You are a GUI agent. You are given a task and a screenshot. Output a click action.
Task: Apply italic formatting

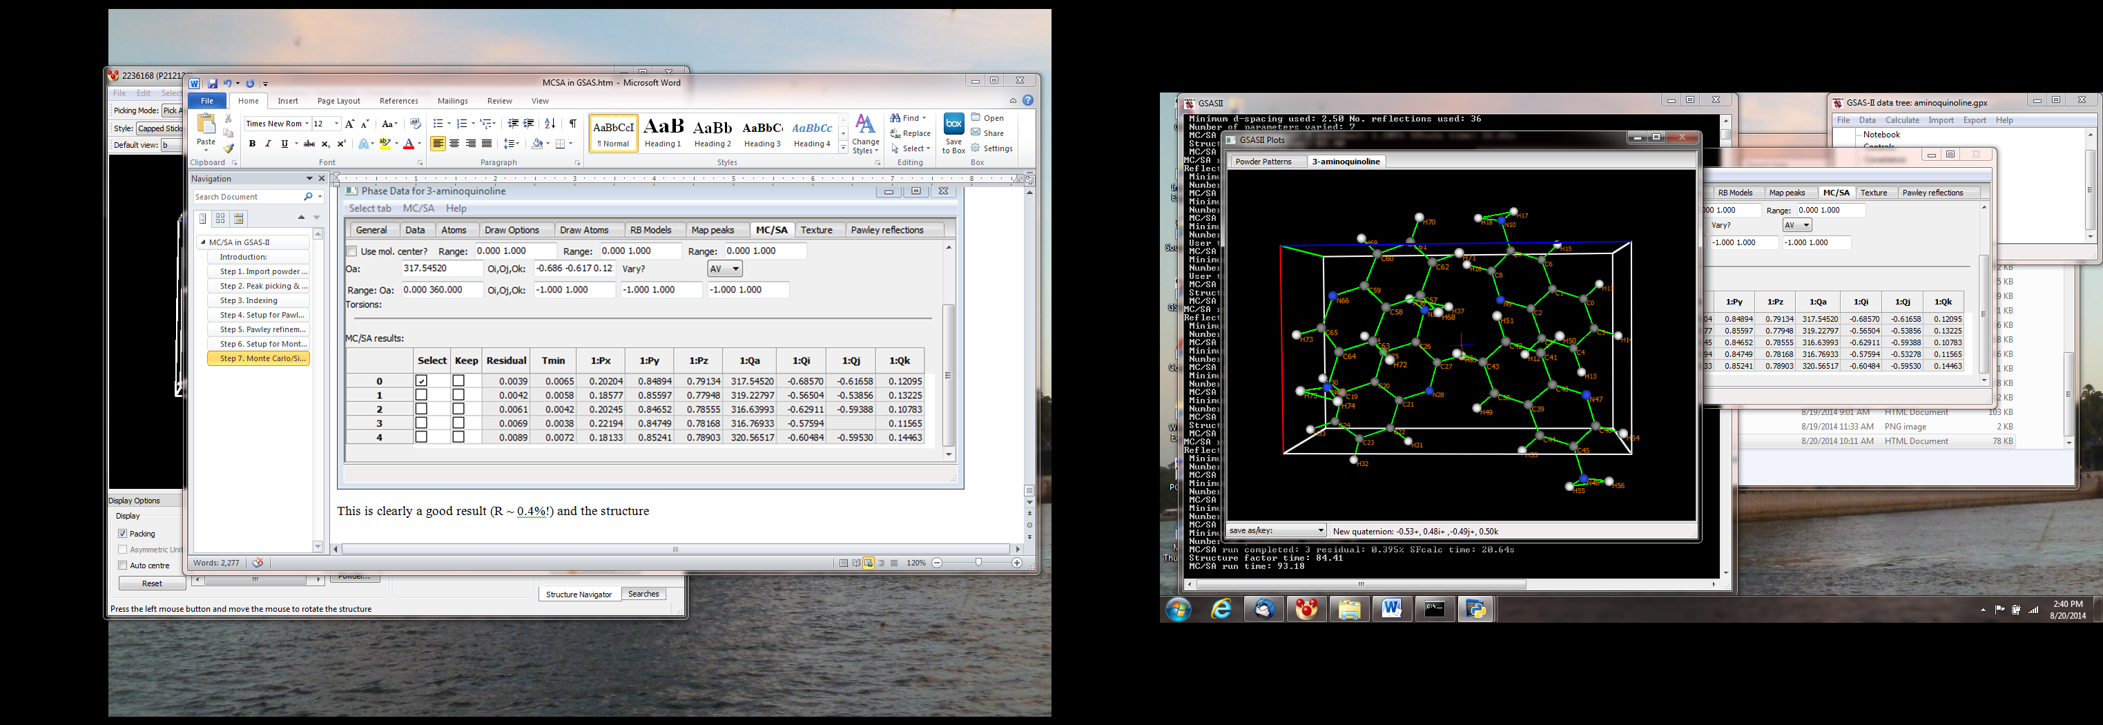pos(268,144)
